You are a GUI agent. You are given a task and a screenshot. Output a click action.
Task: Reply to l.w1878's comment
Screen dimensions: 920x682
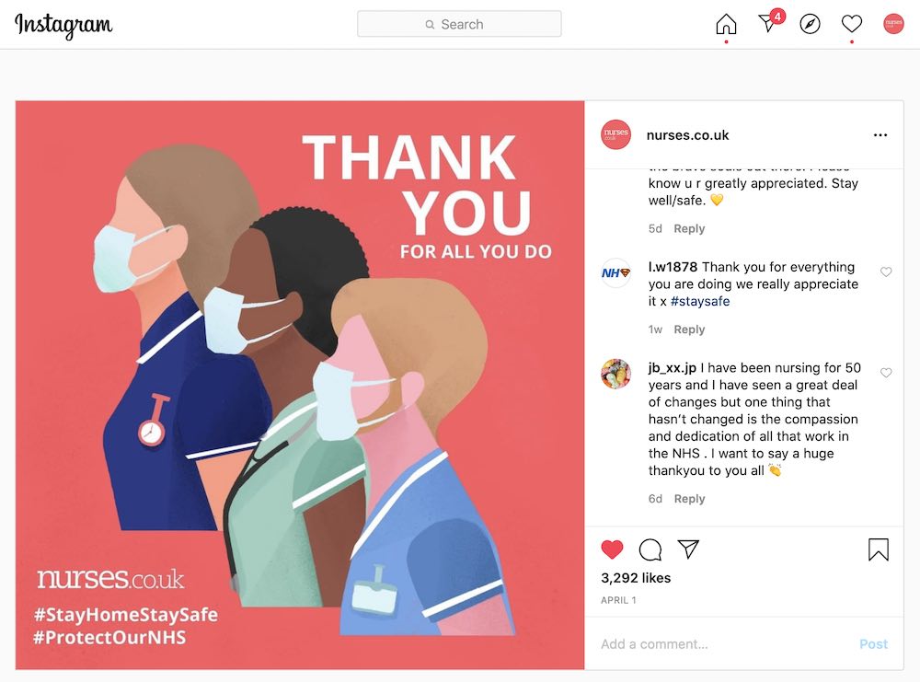pos(689,329)
